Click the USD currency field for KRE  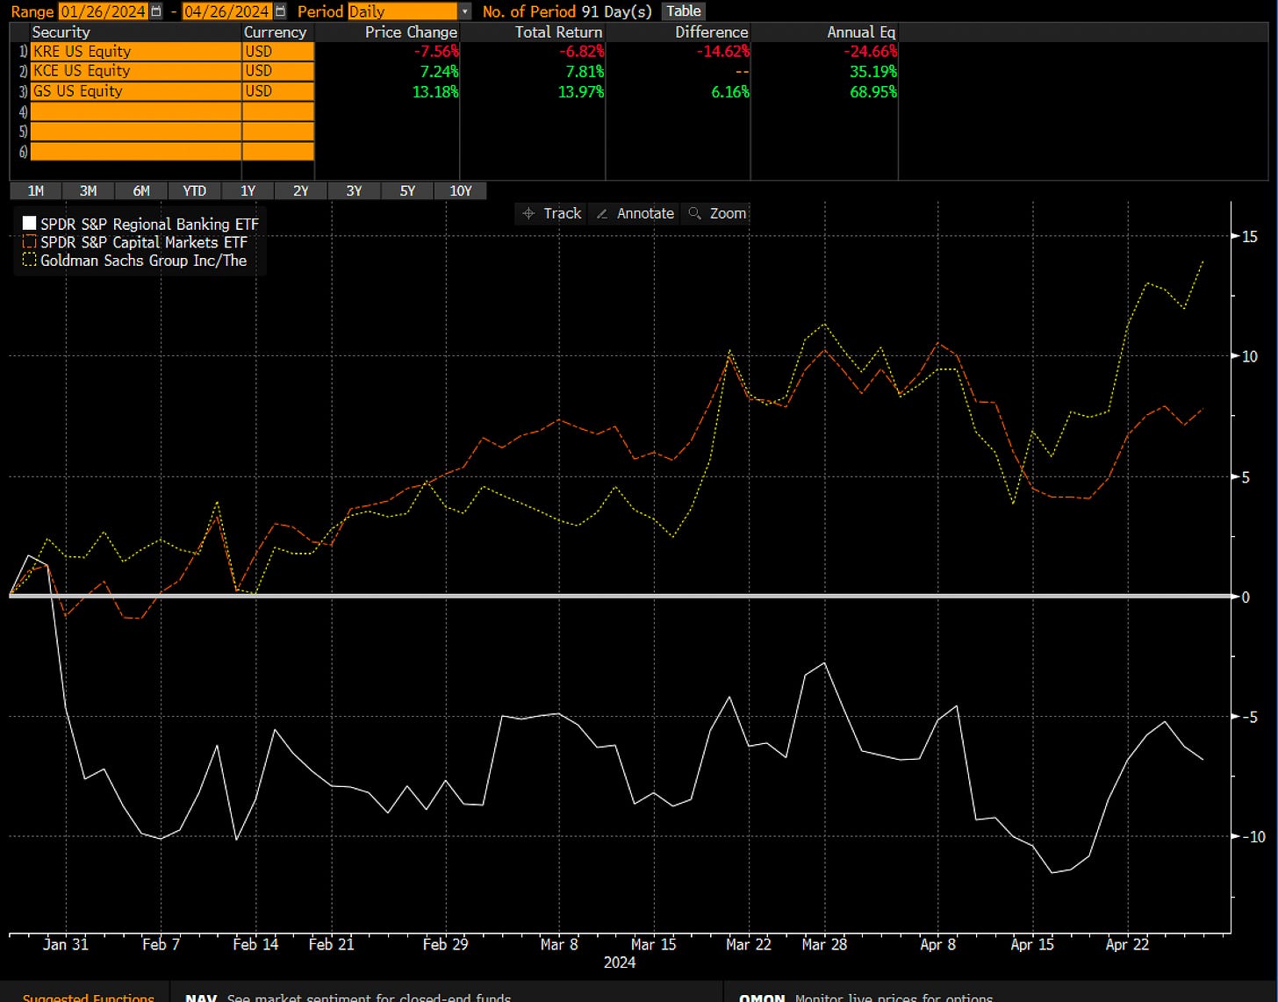[278, 51]
